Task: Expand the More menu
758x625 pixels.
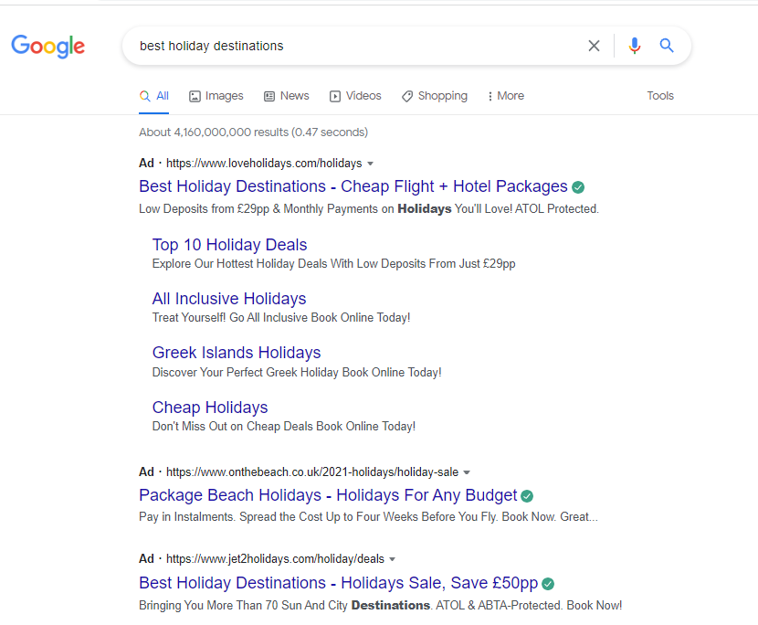Action: point(506,96)
